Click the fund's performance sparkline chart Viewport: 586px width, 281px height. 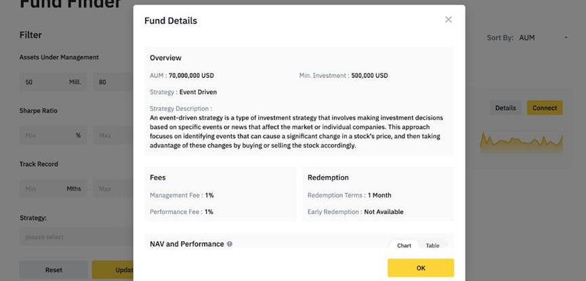pyautogui.click(x=521, y=142)
